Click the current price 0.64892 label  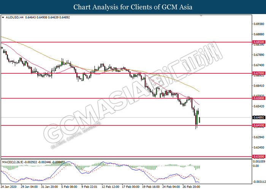[x=258, y=117]
